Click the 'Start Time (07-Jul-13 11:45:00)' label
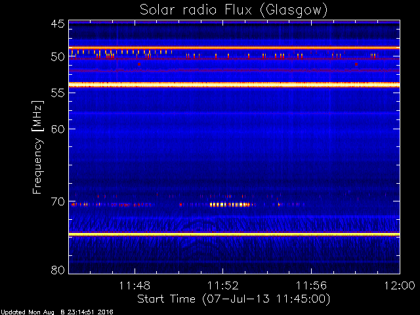This screenshot has height=315, width=420. click(x=234, y=299)
